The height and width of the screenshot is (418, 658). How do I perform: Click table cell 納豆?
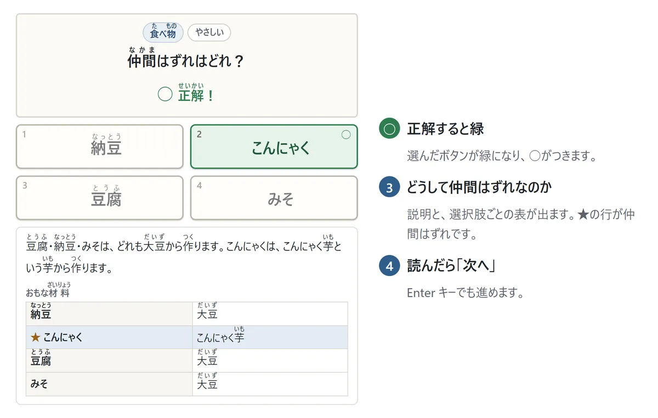[x=109, y=314]
